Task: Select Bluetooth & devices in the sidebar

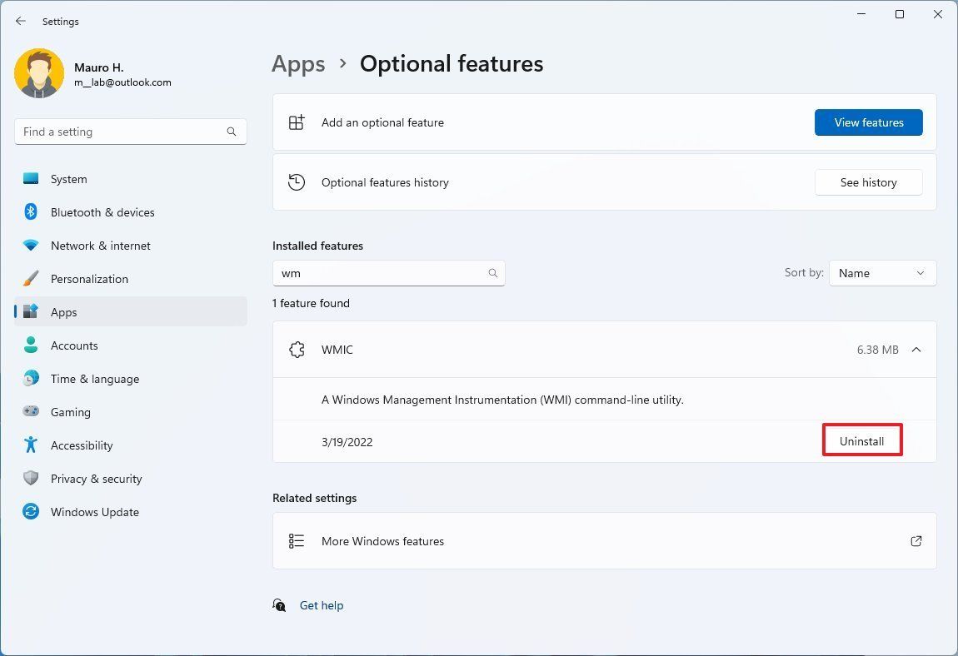Action: (102, 212)
